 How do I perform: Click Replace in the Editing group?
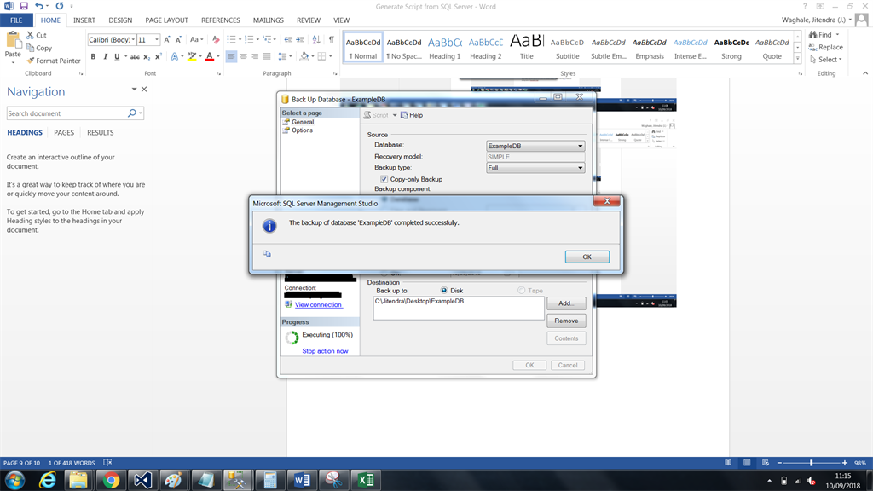pyautogui.click(x=825, y=48)
